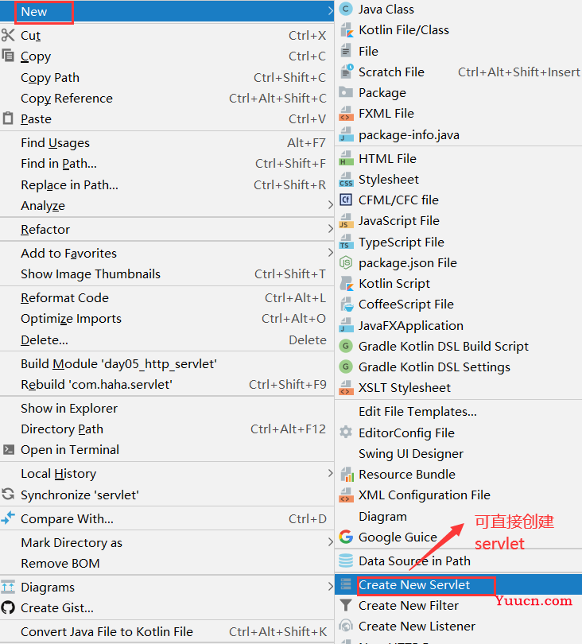Click the Kotlin File/Class icon

tap(346, 30)
